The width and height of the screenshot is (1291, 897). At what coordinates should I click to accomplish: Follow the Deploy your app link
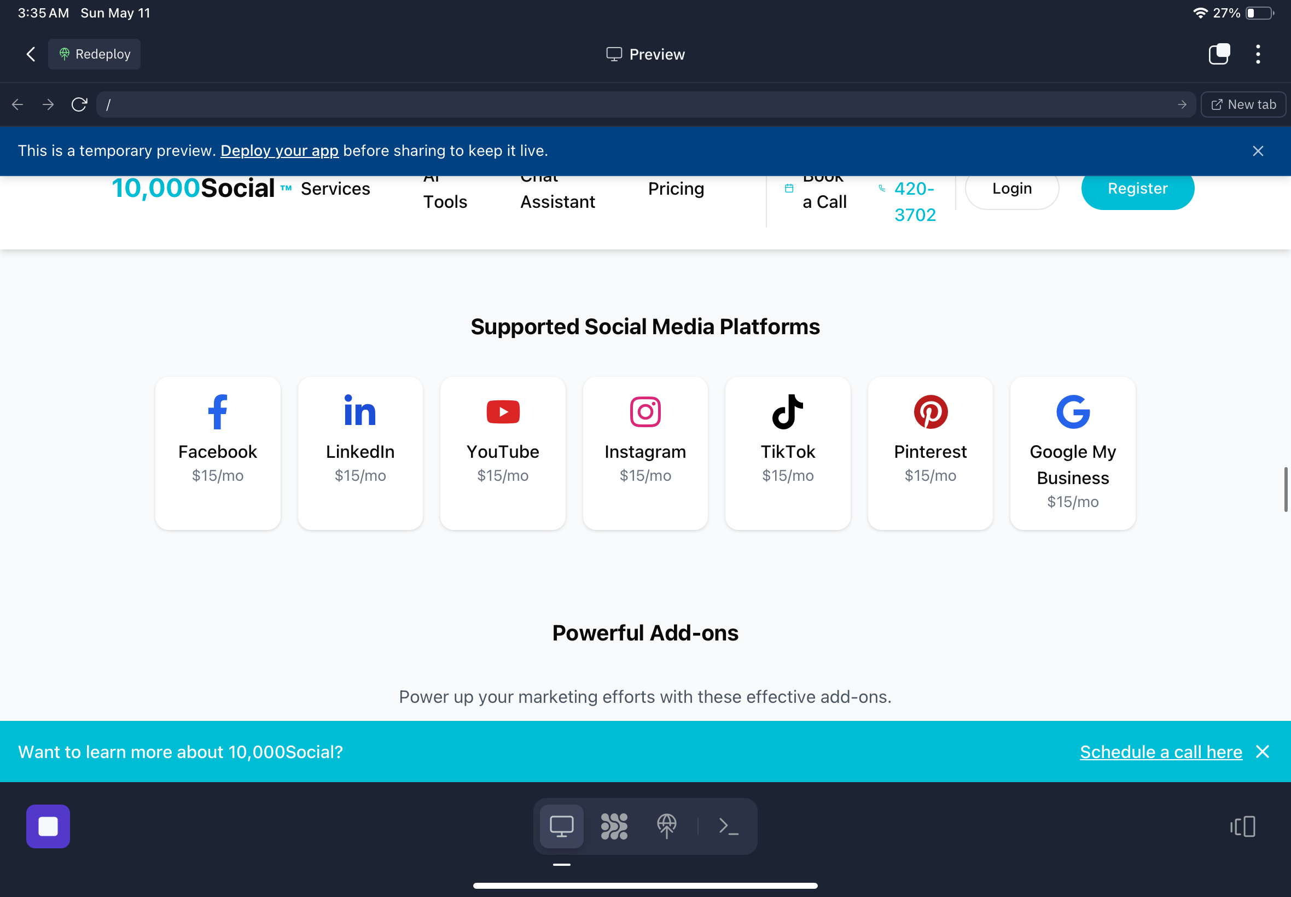click(280, 150)
